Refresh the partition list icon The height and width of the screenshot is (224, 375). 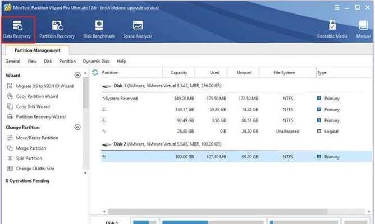[95, 72]
